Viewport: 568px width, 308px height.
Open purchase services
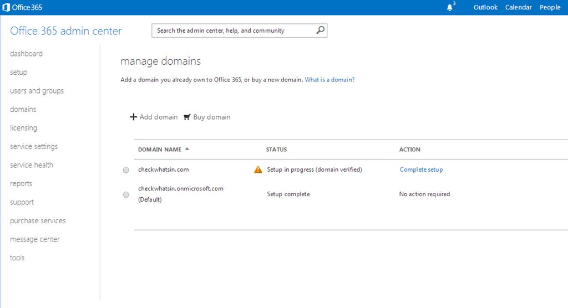point(38,221)
